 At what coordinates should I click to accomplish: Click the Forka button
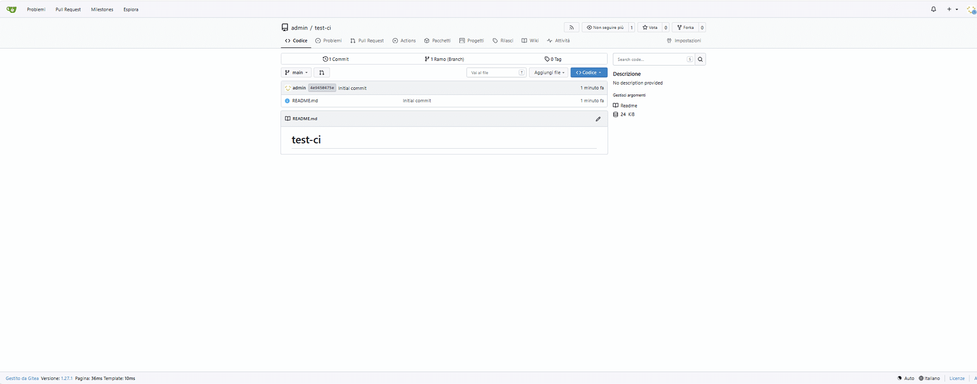[685, 27]
